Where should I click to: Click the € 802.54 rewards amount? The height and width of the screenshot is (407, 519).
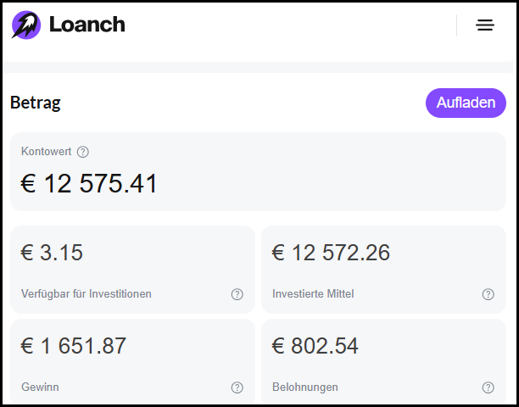click(315, 346)
